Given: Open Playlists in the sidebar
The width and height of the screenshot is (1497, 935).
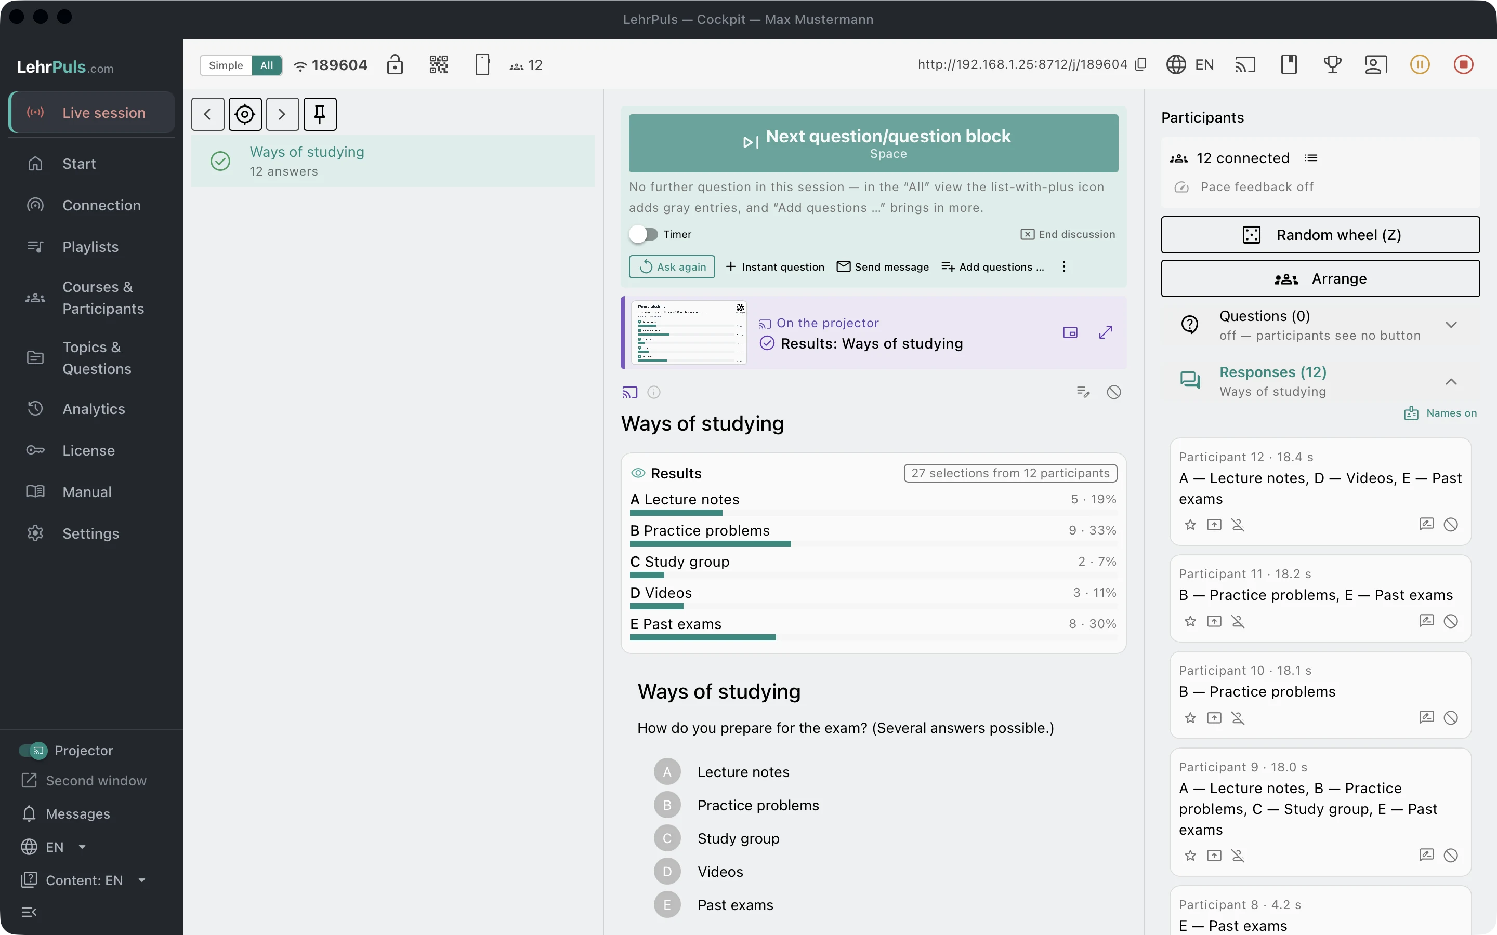Looking at the screenshot, I should click(90, 247).
